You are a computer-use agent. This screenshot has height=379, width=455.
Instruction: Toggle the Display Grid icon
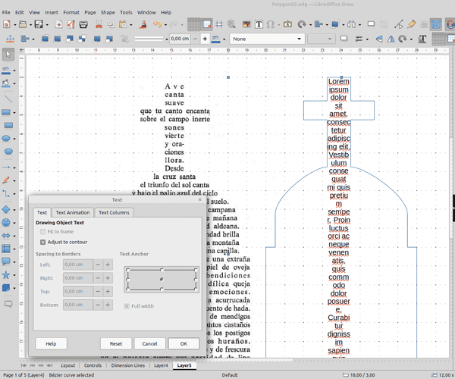pyautogui.click(x=193, y=24)
